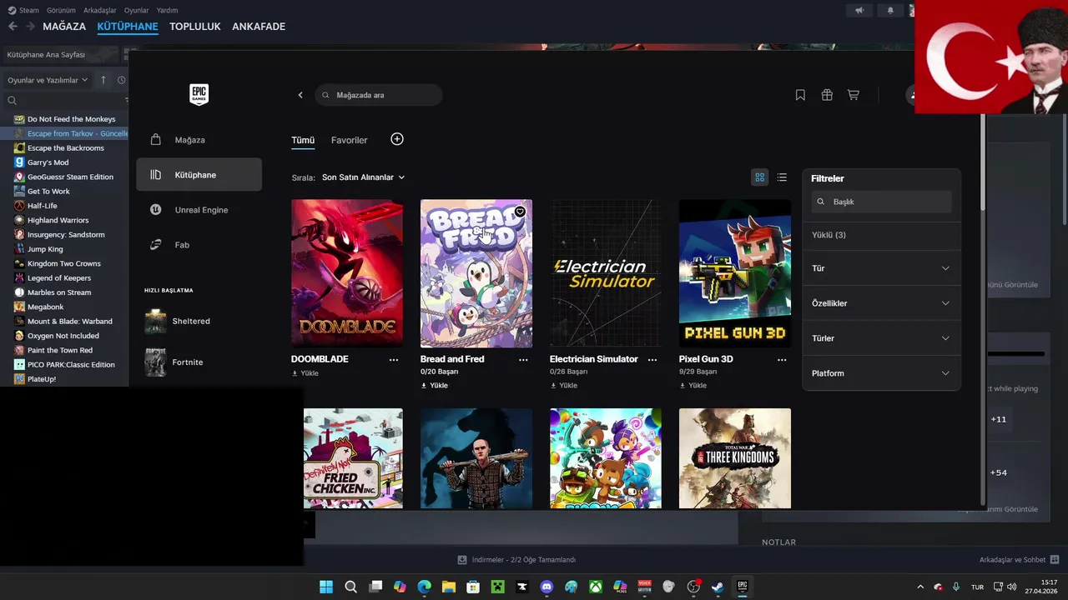The width and height of the screenshot is (1068, 600).
Task: Open Bread and Fred three-dot options menu
Action: point(523,360)
